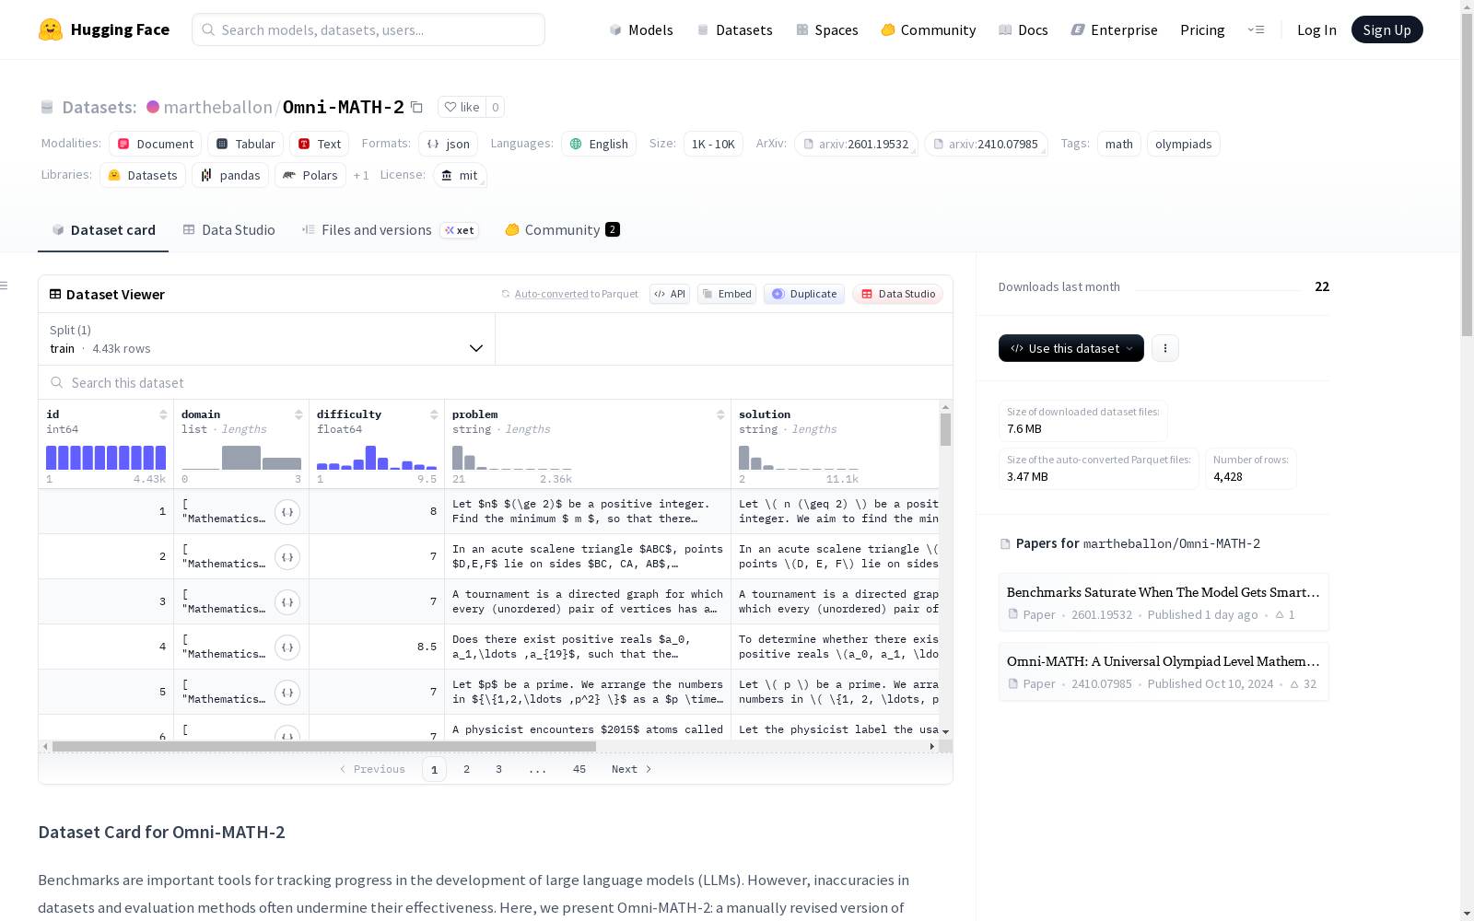This screenshot has height=921, width=1474.
Task: Click the heart like button
Action: (462, 107)
